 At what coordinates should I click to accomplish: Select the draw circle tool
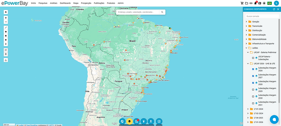(x=6, y=40)
